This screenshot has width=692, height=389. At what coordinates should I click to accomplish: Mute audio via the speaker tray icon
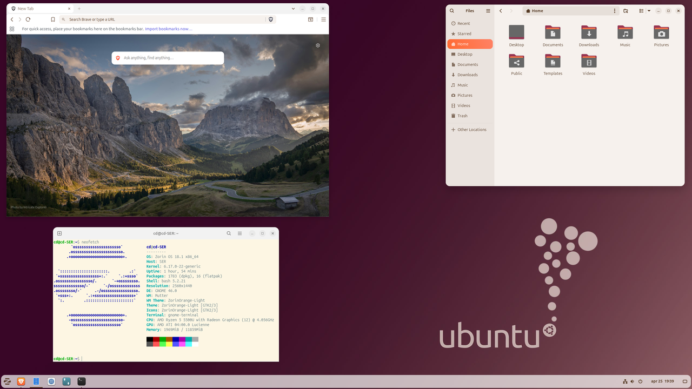632,381
